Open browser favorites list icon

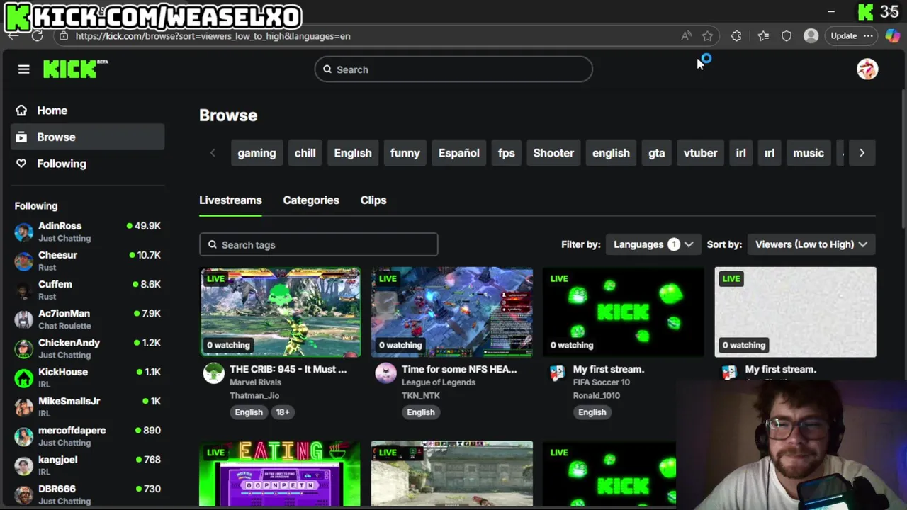point(763,35)
